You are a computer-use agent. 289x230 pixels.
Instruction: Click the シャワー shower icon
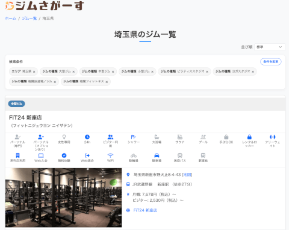tap(134, 137)
